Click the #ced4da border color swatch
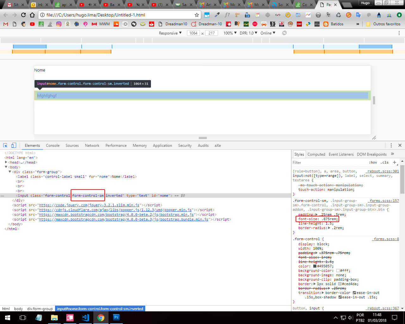This screenshot has width=405, height=324. click(340, 284)
